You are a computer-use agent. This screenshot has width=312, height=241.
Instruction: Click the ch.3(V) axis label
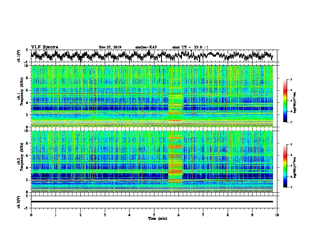pyautogui.click(x=19, y=202)
